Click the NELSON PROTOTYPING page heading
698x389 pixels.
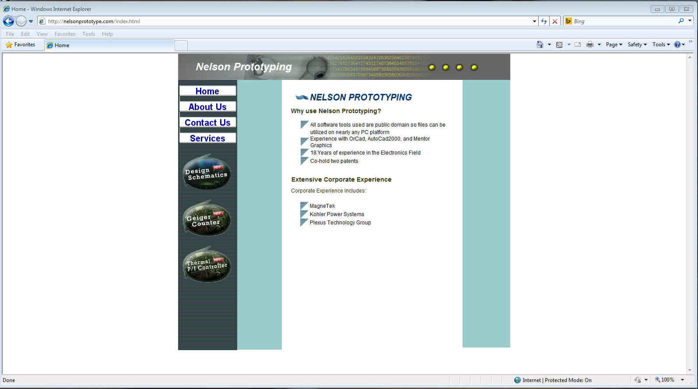coord(361,97)
